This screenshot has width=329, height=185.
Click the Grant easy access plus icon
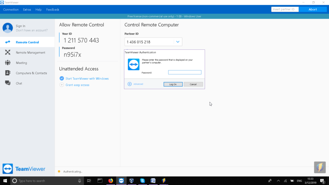coord(62,85)
